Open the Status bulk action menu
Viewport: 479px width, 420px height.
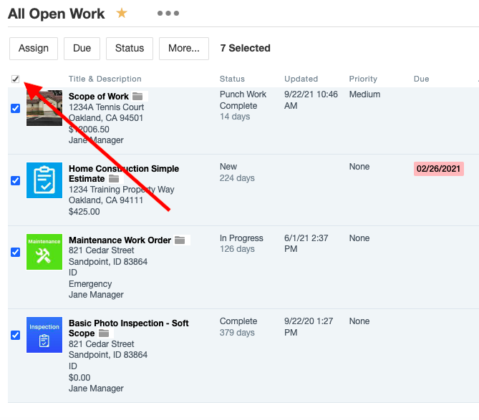pos(130,48)
